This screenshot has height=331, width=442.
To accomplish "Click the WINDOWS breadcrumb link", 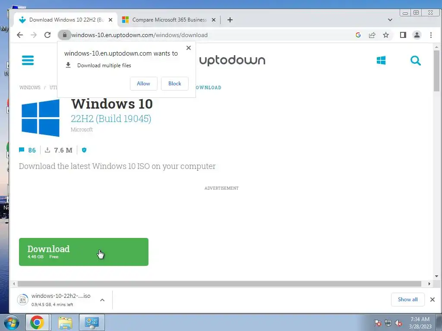I will tap(30, 87).
